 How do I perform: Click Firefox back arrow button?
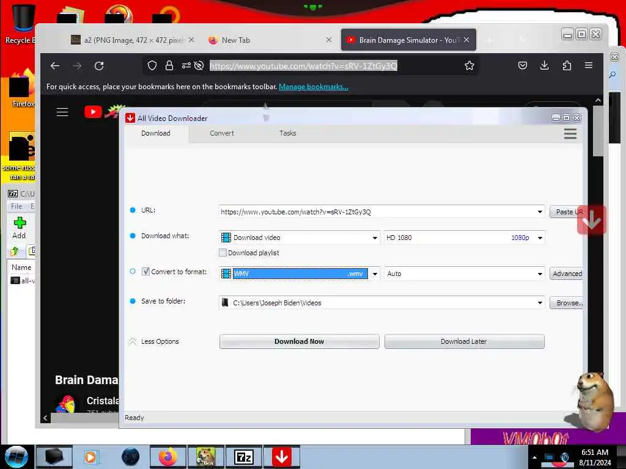click(x=55, y=66)
